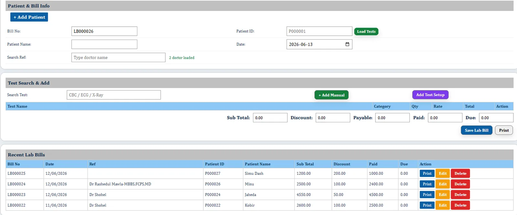Save the lab bill
Image resolution: width=517 pixels, height=215 pixels.
click(x=477, y=130)
